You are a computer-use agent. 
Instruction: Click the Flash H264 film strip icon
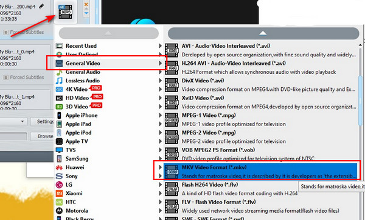click(x=172, y=189)
